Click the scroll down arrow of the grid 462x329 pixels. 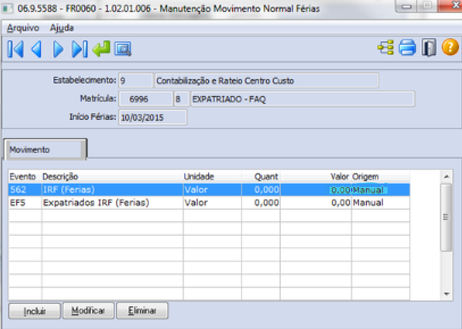(x=447, y=294)
